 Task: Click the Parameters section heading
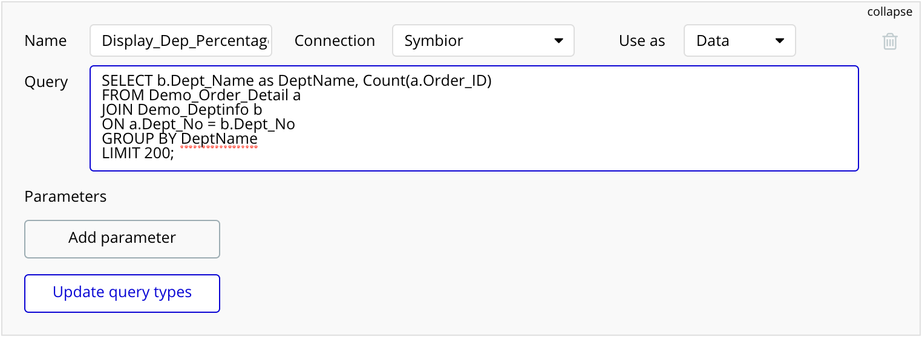click(65, 196)
